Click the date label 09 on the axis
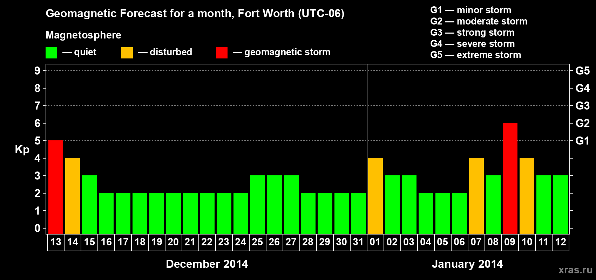Viewport: 596px width, 280px height. (x=510, y=242)
